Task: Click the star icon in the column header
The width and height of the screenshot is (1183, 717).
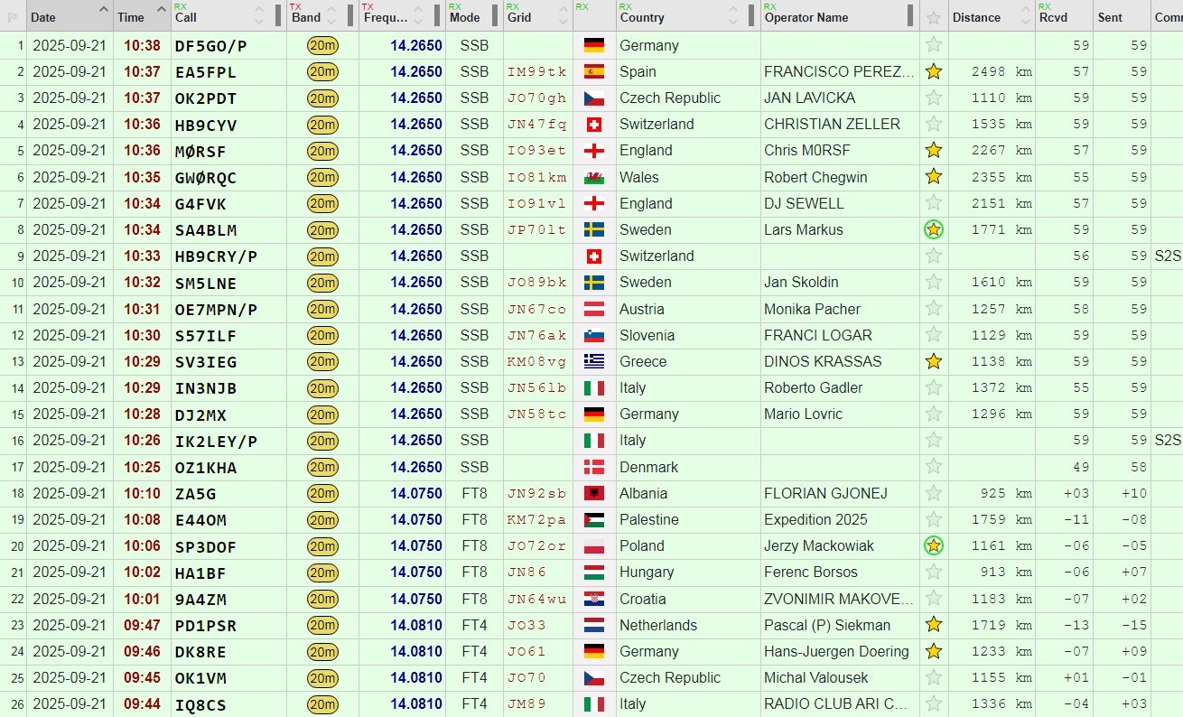Action: (x=934, y=17)
